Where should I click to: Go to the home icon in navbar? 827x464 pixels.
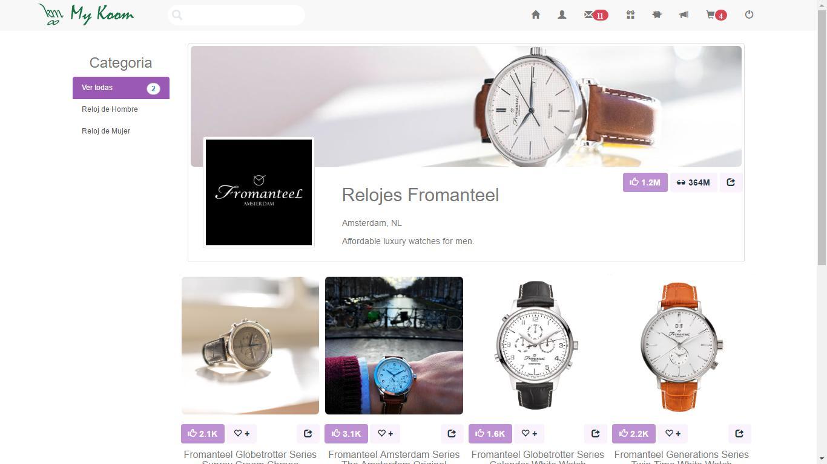(x=535, y=14)
